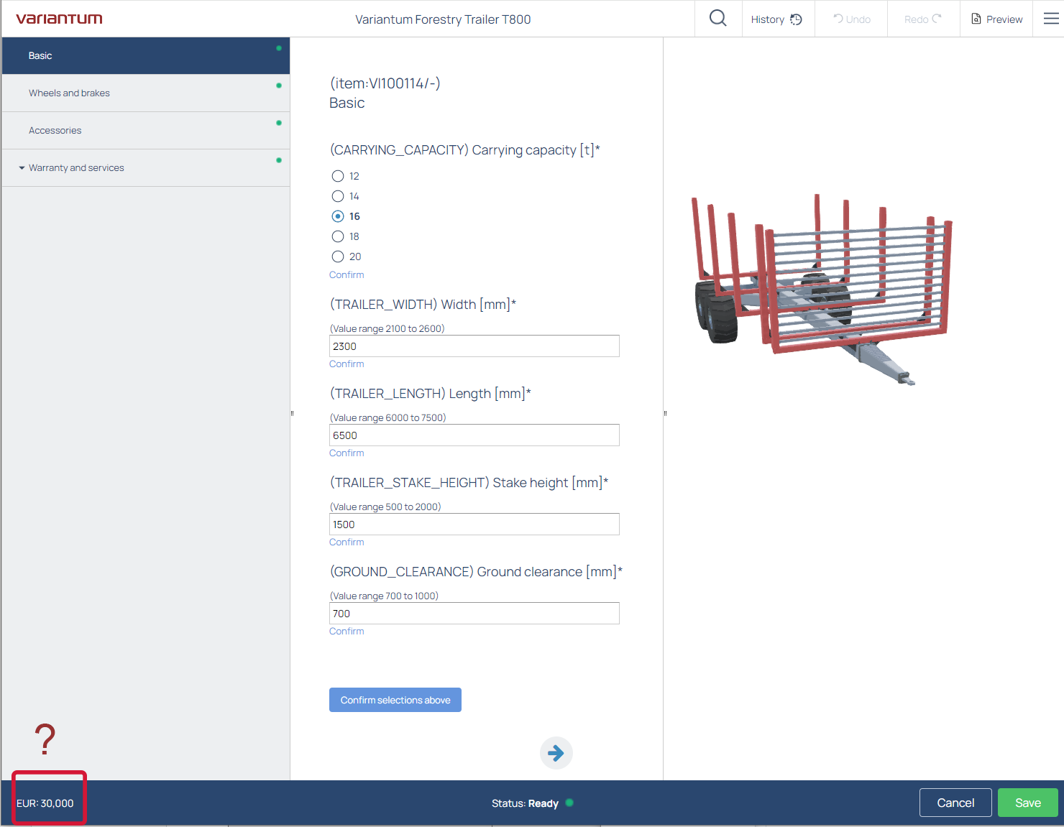1064x827 pixels.
Task: Click the Variantum logo
Action: 59,19
